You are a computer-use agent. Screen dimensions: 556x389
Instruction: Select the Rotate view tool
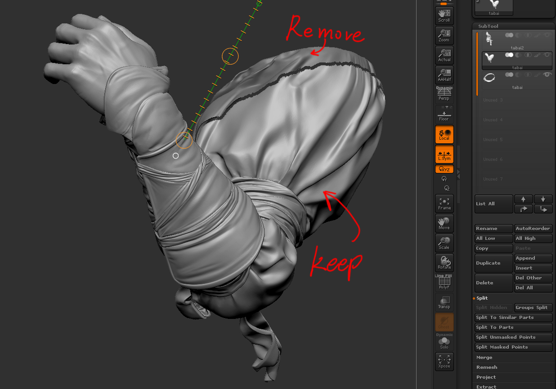pyautogui.click(x=444, y=263)
